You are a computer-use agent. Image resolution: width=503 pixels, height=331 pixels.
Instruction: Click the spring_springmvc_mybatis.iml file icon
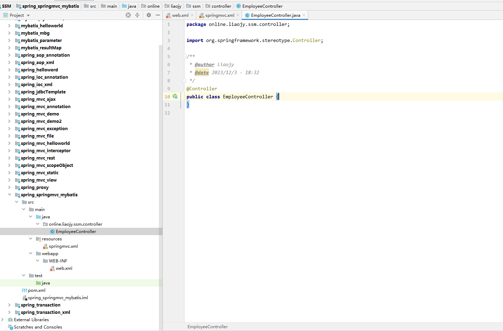pyautogui.click(x=25, y=298)
